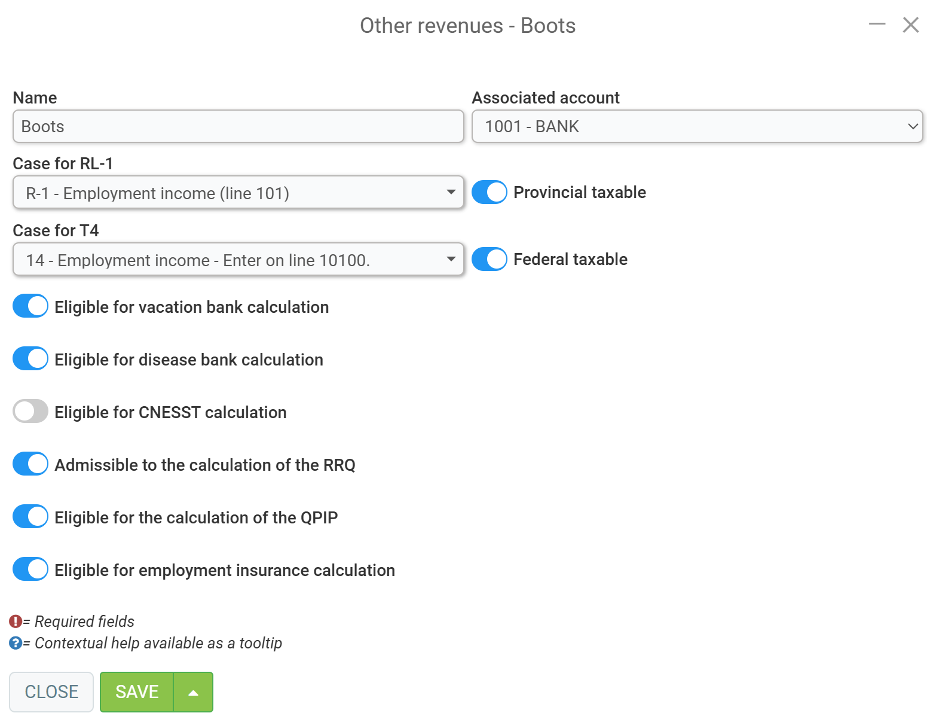Toggle Eligible for calculation of the QPIP

point(30,516)
